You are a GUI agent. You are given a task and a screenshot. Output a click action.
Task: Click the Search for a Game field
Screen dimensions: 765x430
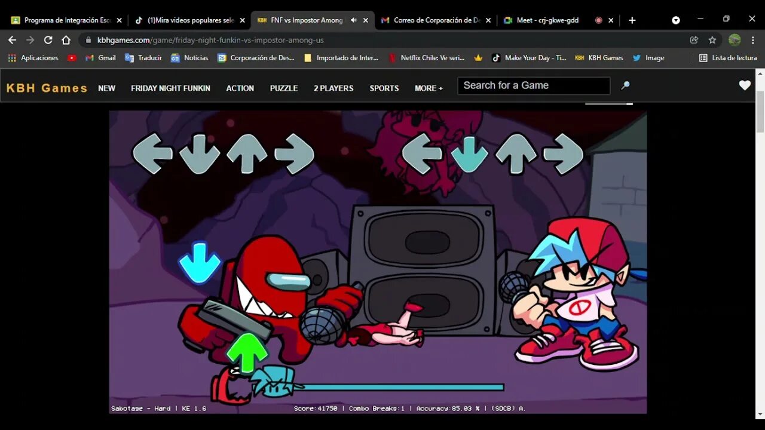coord(534,85)
